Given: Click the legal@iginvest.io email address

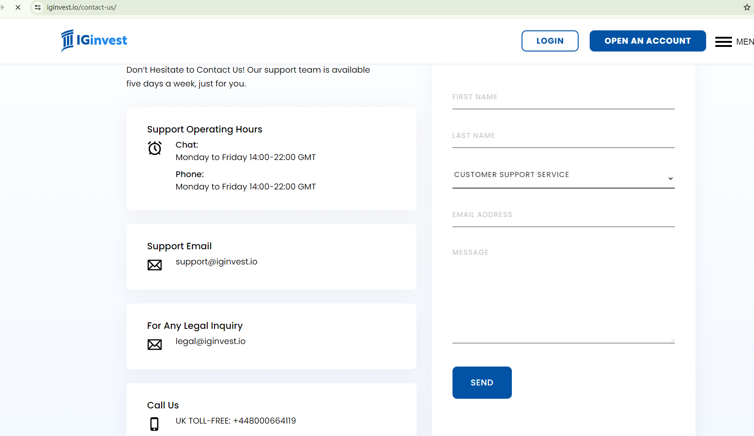Looking at the screenshot, I should tap(210, 341).
